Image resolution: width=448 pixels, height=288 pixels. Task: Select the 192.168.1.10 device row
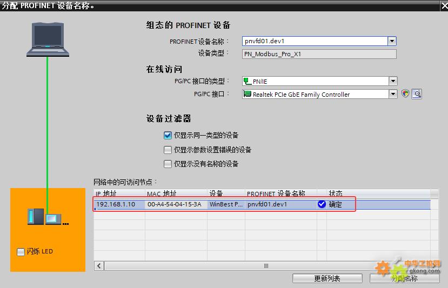116,205
